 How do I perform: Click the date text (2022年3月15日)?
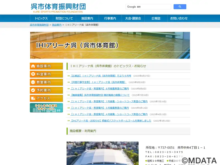pos(162,121)
